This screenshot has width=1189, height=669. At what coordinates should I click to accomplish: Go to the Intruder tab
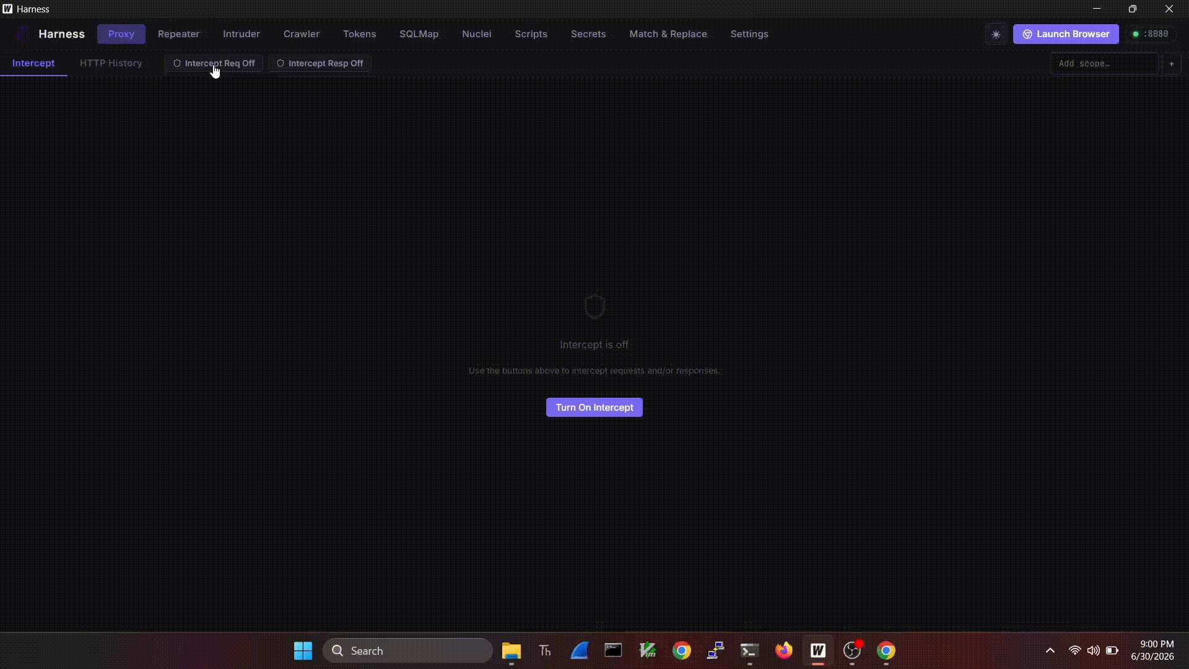click(x=242, y=34)
